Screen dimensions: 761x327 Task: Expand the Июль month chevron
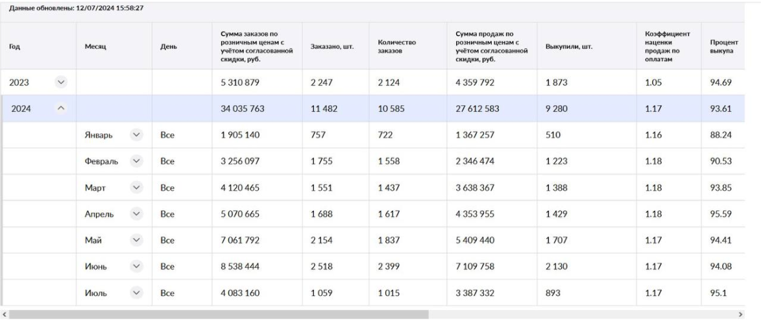click(137, 293)
